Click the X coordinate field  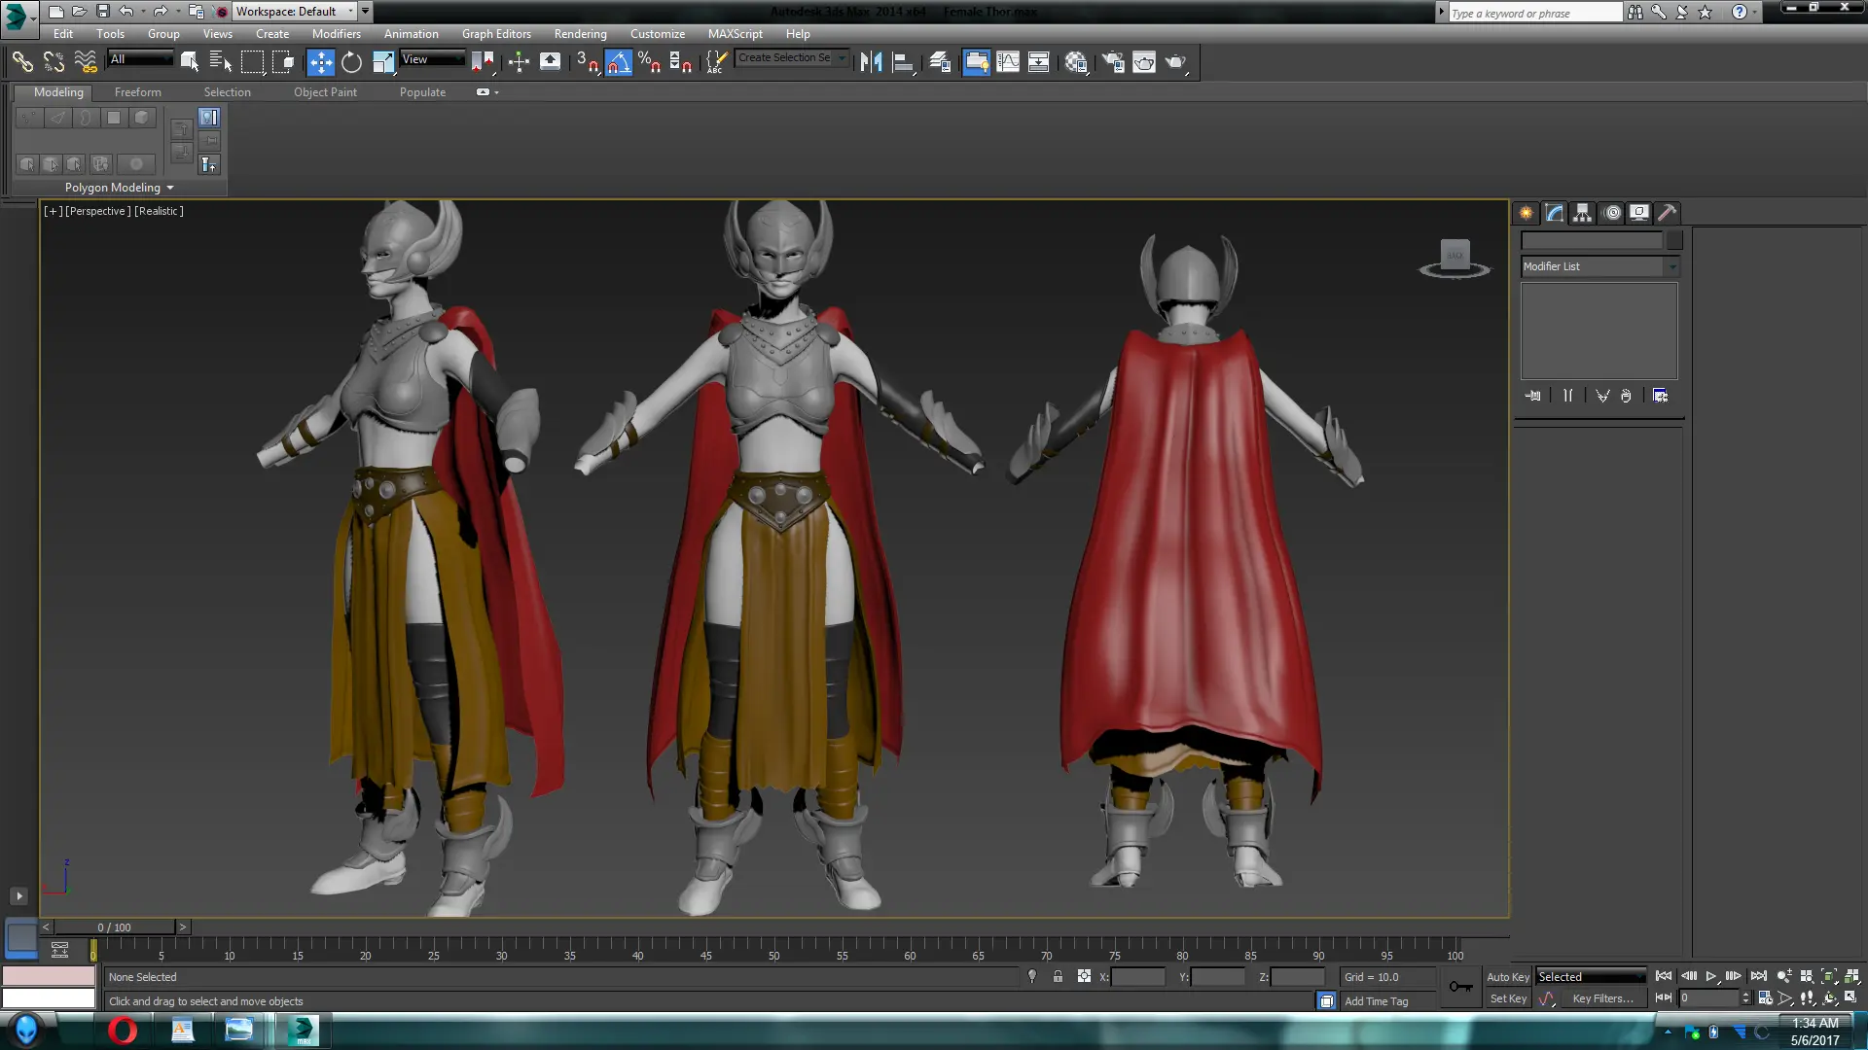[x=1137, y=977]
